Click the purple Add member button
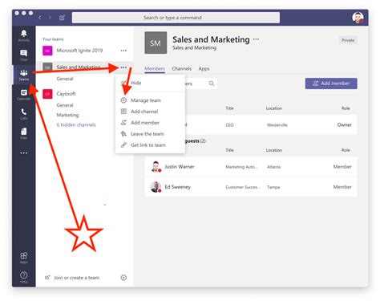 pyautogui.click(x=331, y=83)
